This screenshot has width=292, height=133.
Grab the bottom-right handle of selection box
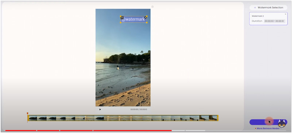147,23
